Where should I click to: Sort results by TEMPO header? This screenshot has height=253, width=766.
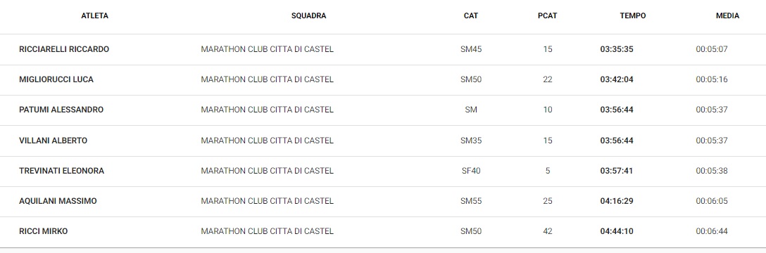click(x=633, y=15)
